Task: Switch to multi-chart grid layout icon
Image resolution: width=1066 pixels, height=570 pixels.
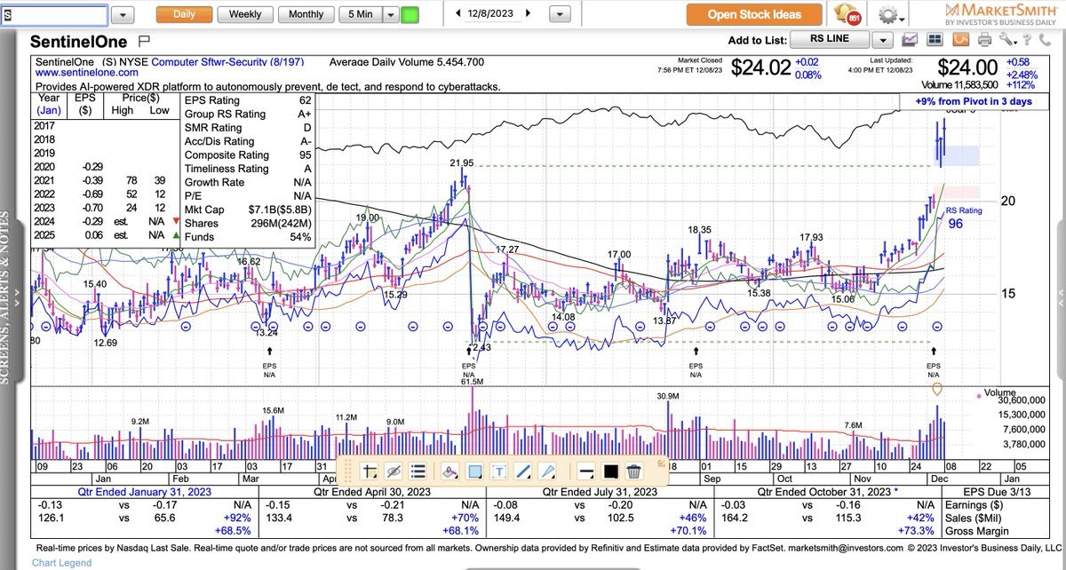Action: pyautogui.click(x=935, y=39)
